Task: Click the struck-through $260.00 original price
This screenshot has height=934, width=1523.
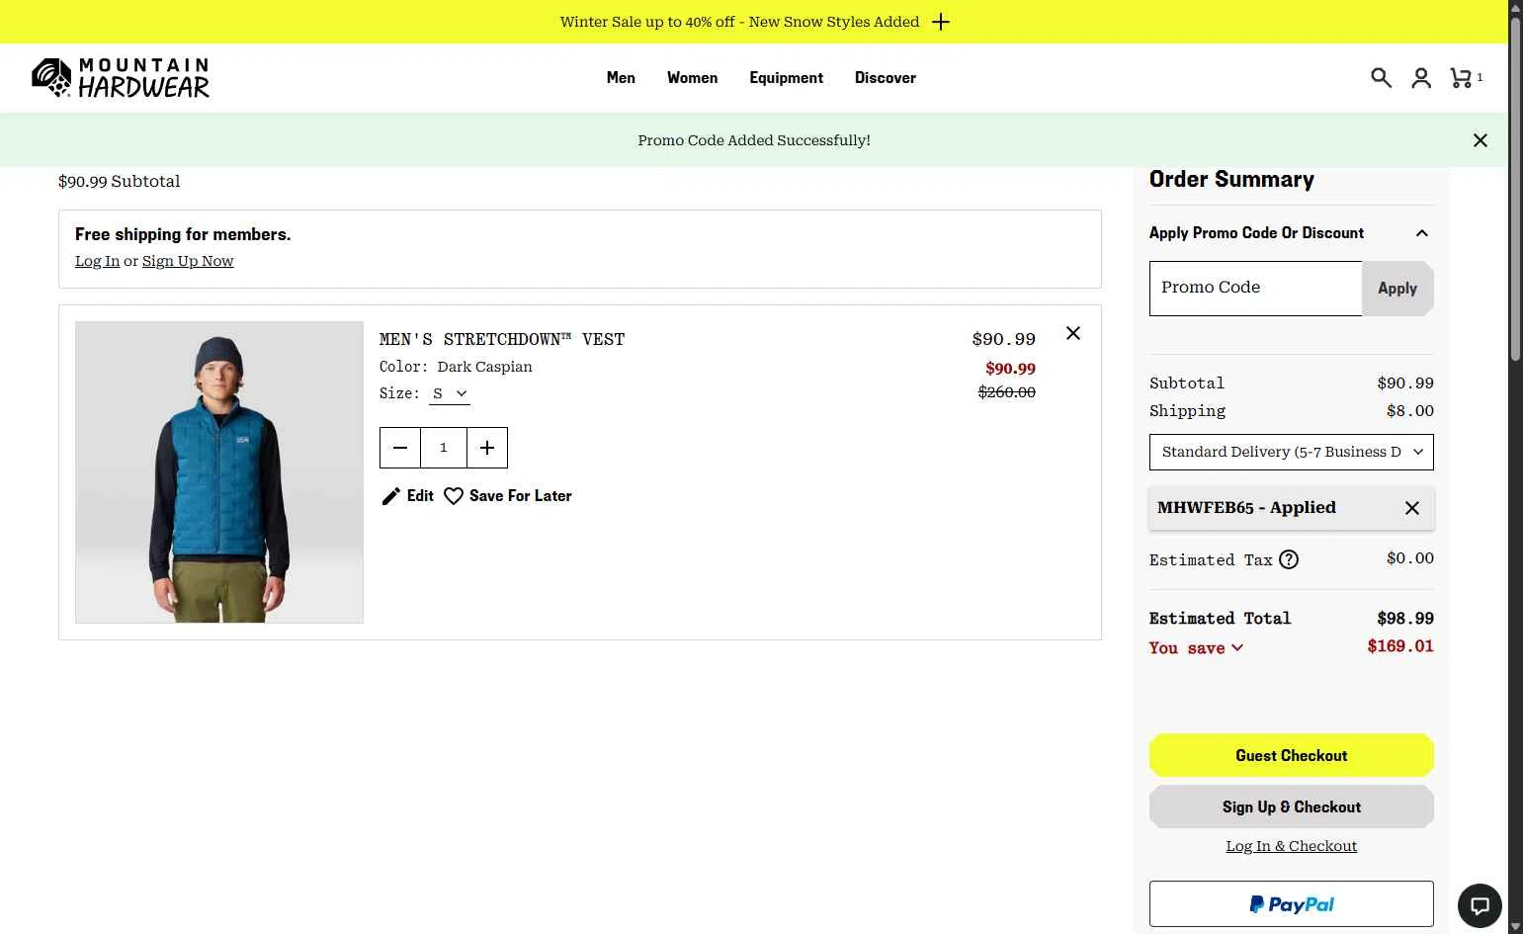Action: 1006,392
